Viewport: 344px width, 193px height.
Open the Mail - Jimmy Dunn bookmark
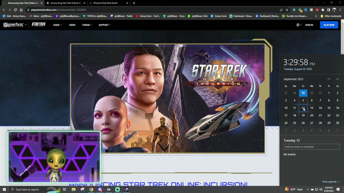(14, 16)
